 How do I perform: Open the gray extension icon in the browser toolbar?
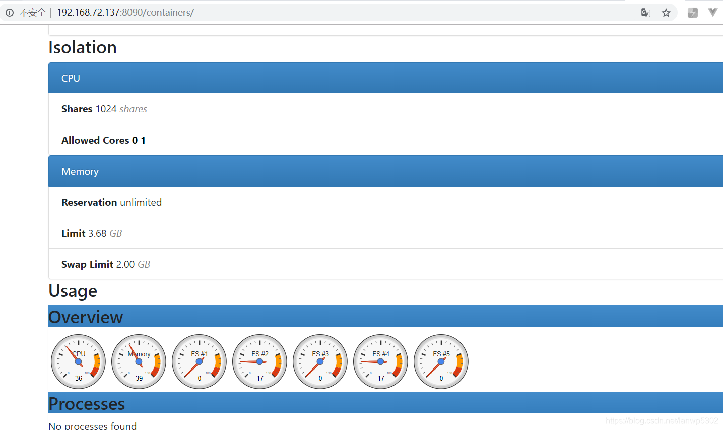click(693, 13)
